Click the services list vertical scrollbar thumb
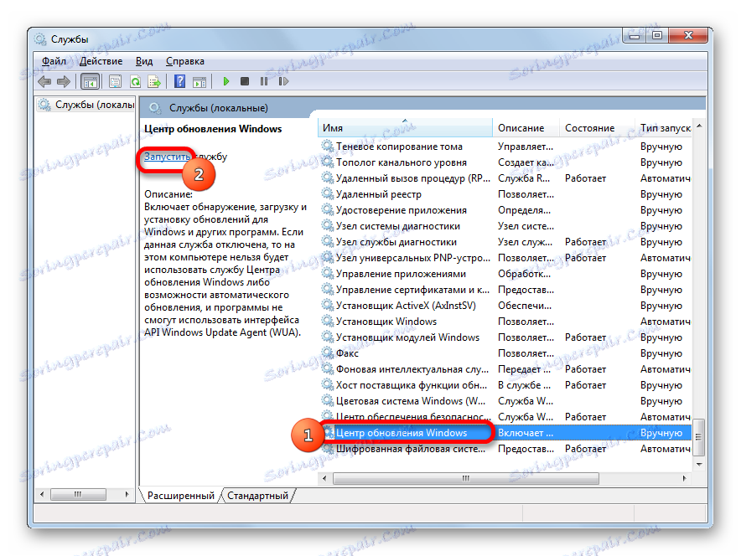 pyautogui.click(x=699, y=437)
